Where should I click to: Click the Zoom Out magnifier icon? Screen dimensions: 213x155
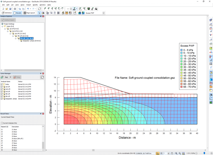180,153
